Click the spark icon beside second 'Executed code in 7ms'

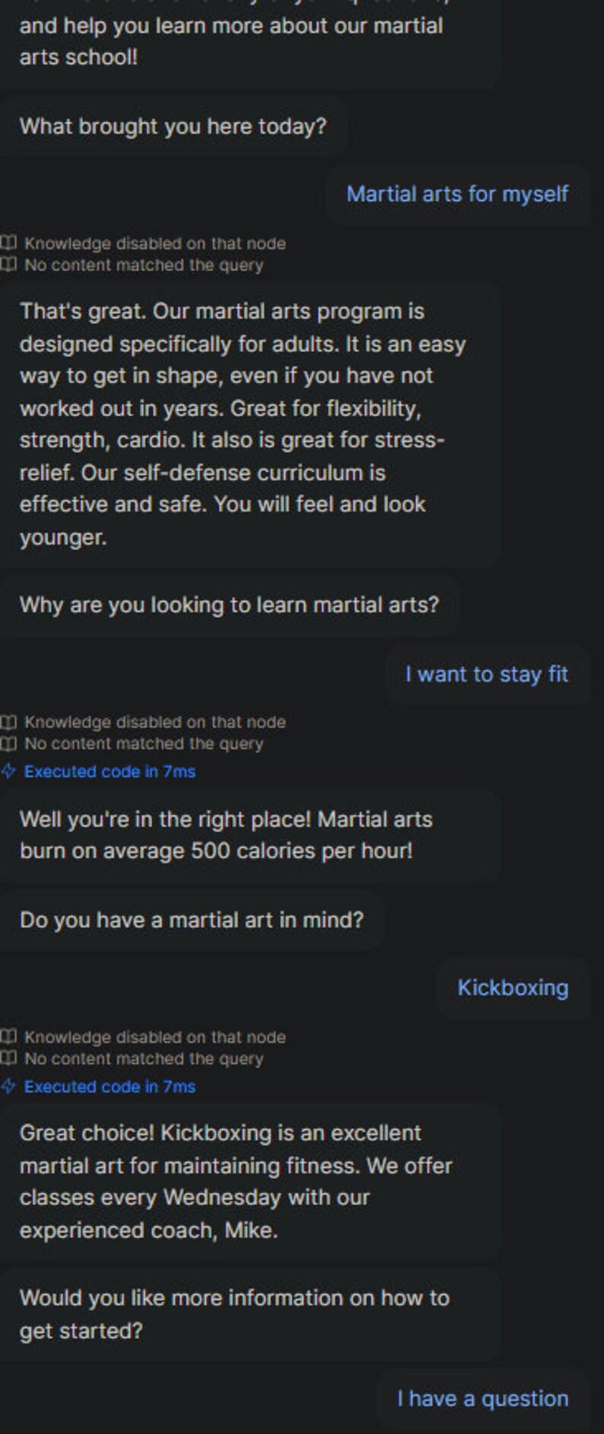coord(8,1086)
